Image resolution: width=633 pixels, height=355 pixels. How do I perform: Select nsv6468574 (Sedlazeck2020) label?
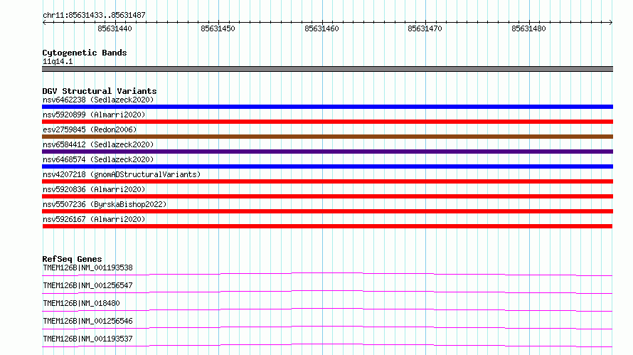pos(98,159)
